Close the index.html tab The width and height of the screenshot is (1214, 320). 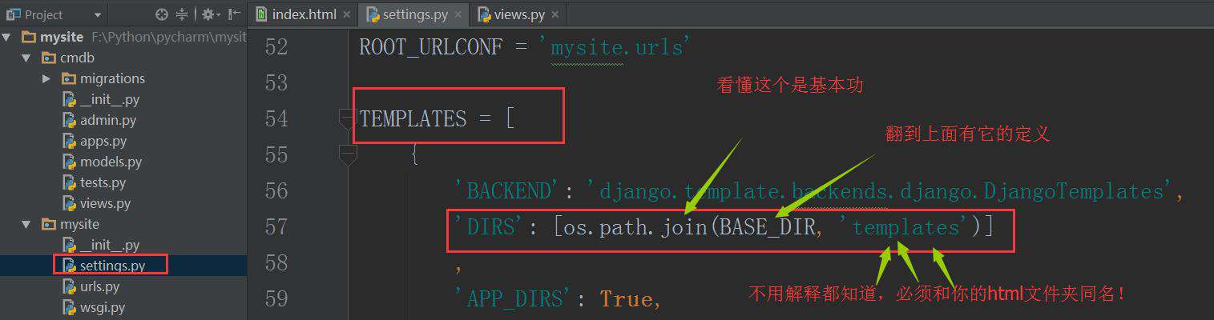tap(346, 14)
